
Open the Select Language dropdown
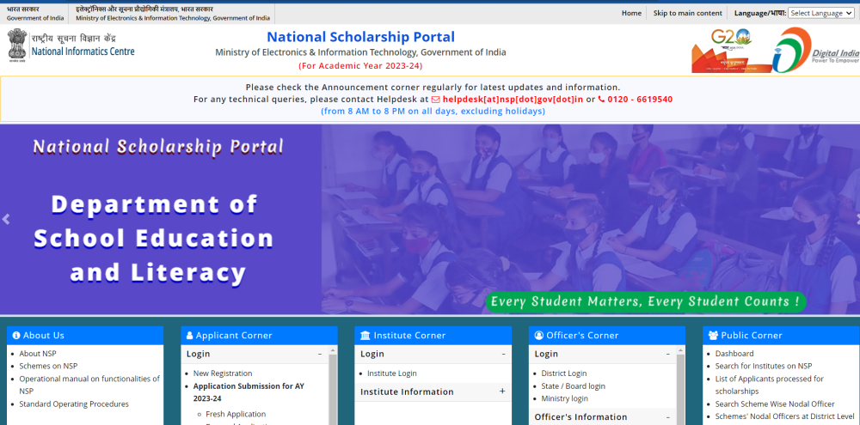(820, 13)
